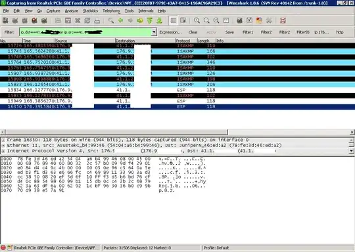This screenshot has width=355, height=252.
Task: Open help lifebuoy toolbar icon
Action: point(283,20)
